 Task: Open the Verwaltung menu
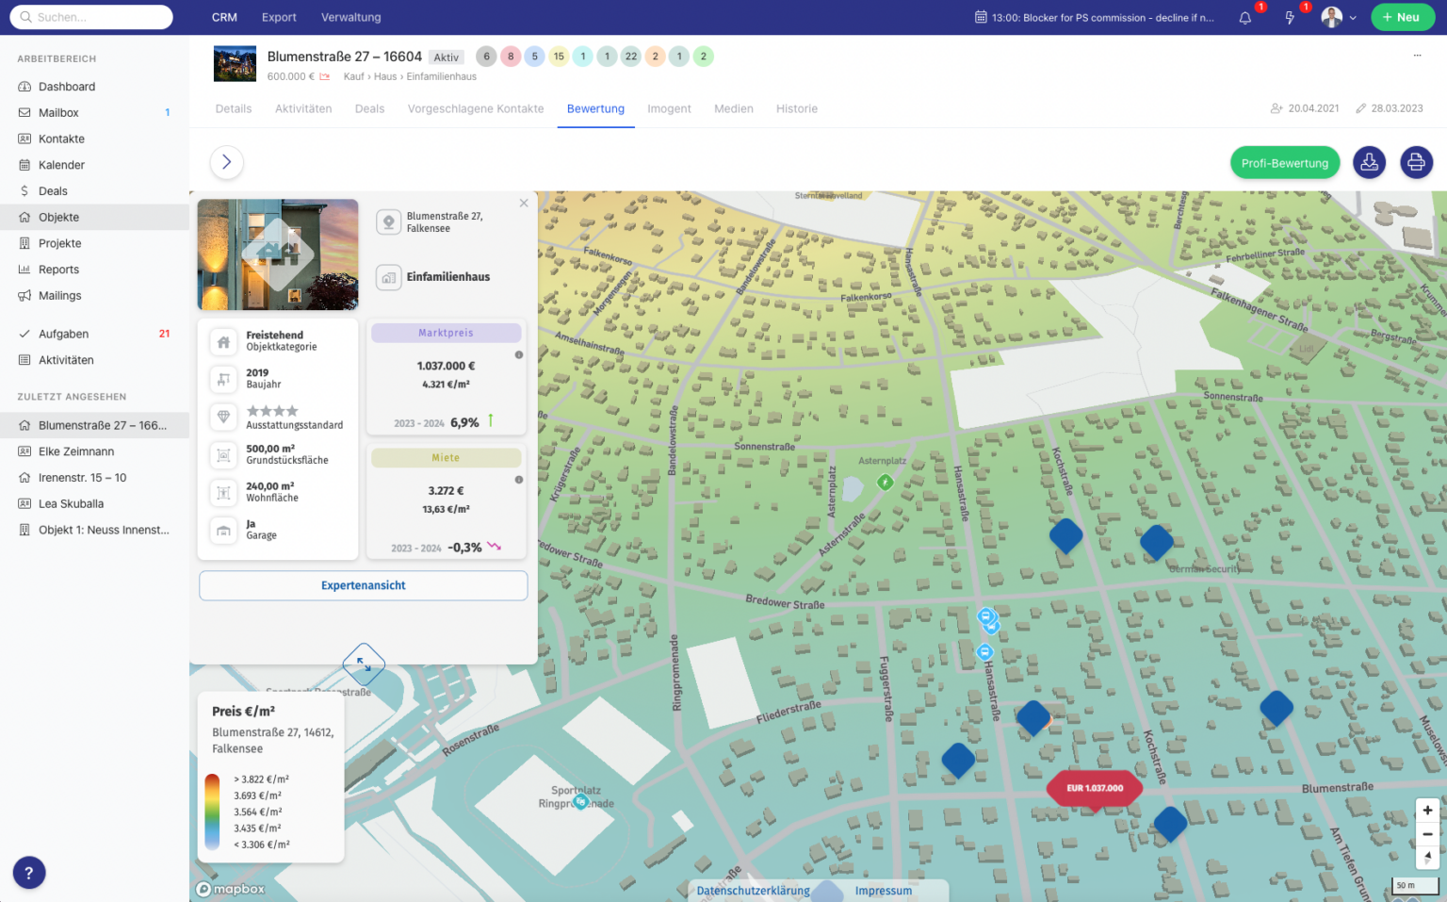[x=350, y=18]
